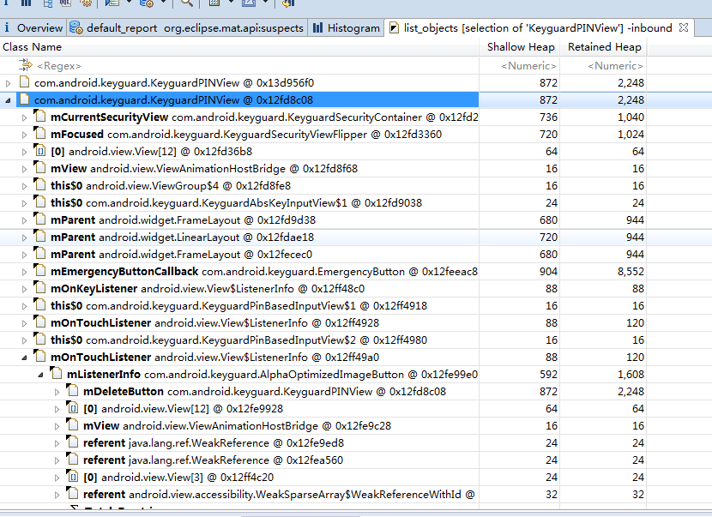The width and height of the screenshot is (712, 517).
Task: Click the mOnKeyListener row object icon
Action: click(40, 288)
